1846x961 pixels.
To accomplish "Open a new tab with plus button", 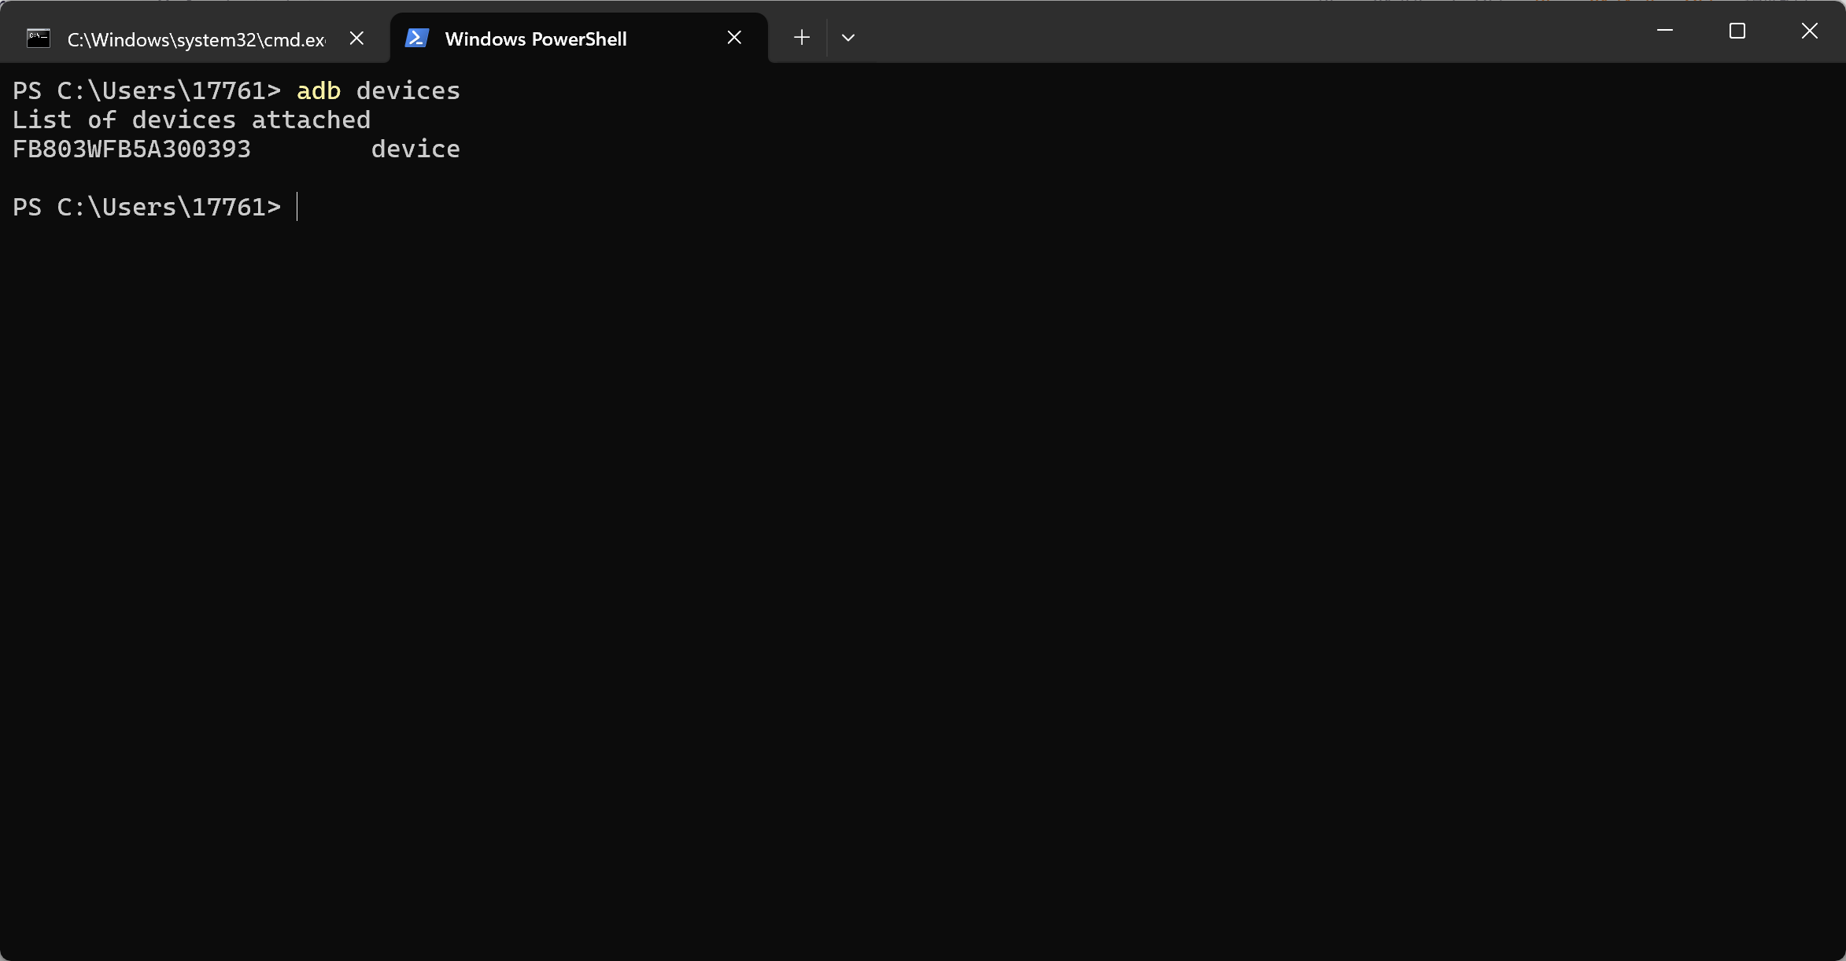I will click(x=801, y=38).
